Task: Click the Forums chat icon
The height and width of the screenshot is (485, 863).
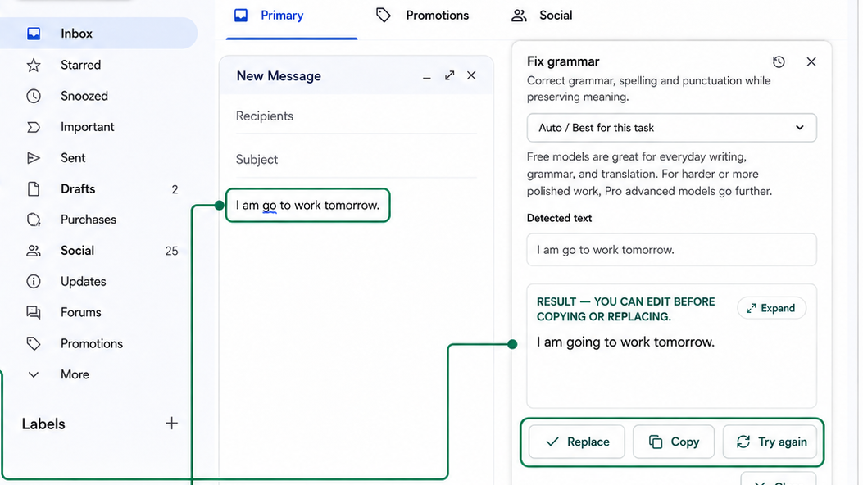Action: tap(34, 312)
